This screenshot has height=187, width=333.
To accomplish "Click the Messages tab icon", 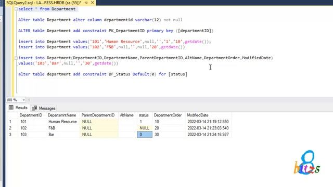I will point(34,108).
